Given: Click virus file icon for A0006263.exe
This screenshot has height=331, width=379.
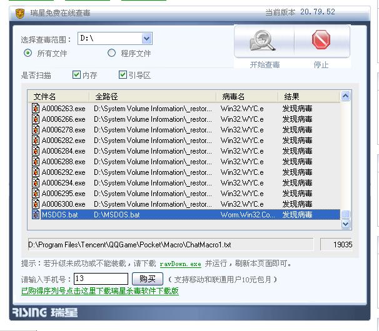Looking at the screenshot, I should (36, 108).
